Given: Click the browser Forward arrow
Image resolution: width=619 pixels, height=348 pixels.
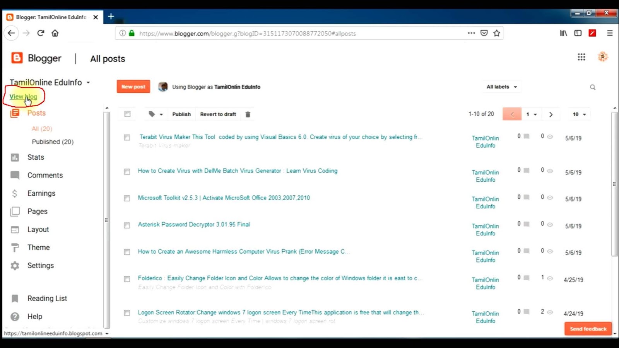Looking at the screenshot, I should pos(26,33).
